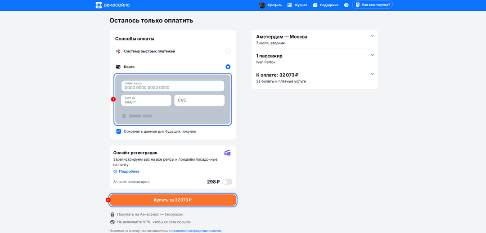This screenshot has height=233, width=486.
Task: Click the card icon next to Карта
Action: (x=118, y=67)
